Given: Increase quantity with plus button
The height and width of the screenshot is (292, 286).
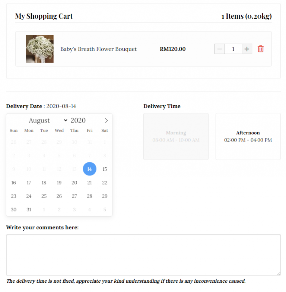Looking at the screenshot, I should [247, 49].
